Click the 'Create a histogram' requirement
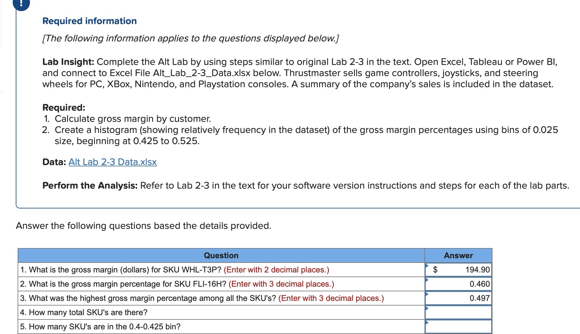The width and height of the screenshot is (580, 334). (x=306, y=135)
